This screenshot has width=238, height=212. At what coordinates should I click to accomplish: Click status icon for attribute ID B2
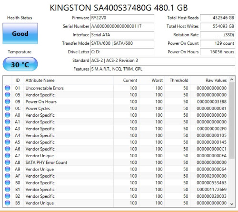[x=8, y=196]
